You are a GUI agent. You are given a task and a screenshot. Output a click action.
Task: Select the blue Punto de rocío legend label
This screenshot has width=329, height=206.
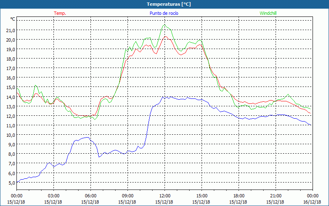click(x=164, y=13)
